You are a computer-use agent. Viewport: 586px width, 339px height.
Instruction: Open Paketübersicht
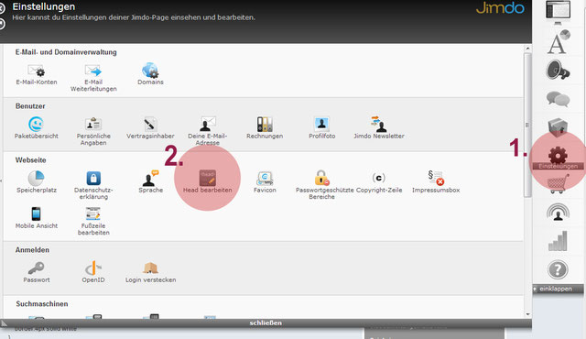37,128
